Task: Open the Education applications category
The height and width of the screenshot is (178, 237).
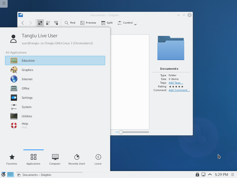Action: 55,60
